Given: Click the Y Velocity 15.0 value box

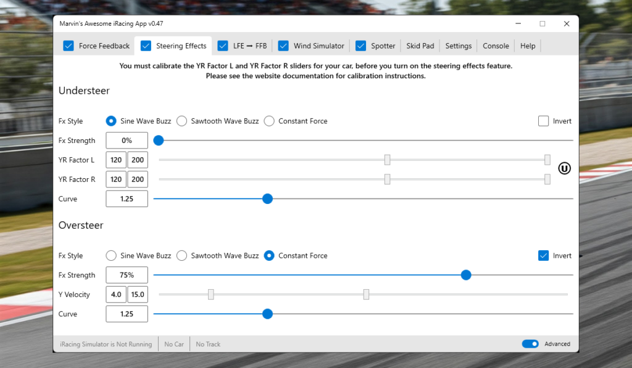Looking at the screenshot, I should pos(138,295).
